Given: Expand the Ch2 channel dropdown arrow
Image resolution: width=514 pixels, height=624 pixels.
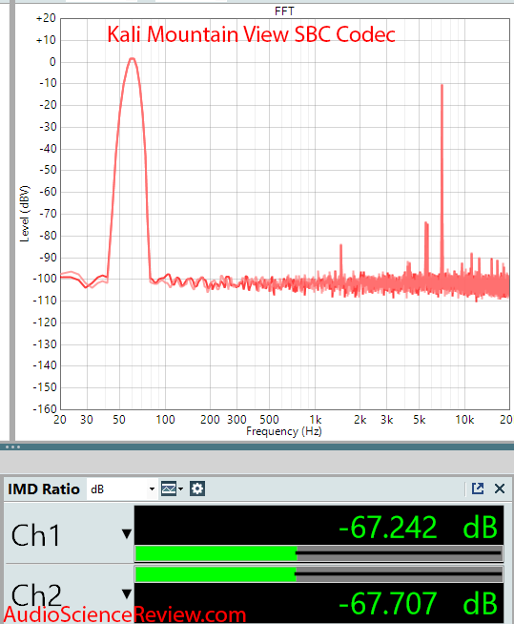Looking at the screenshot, I should (127, 594).
